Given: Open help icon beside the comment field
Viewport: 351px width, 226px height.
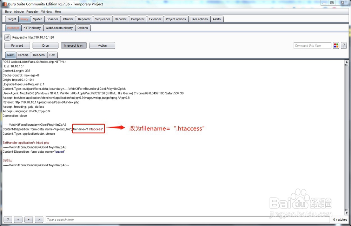Looking at the screenshot, I should [x=344, y=46].
